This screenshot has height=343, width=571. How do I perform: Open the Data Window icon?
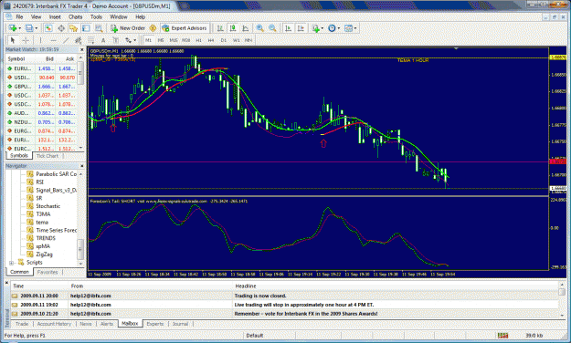[61, 28]
